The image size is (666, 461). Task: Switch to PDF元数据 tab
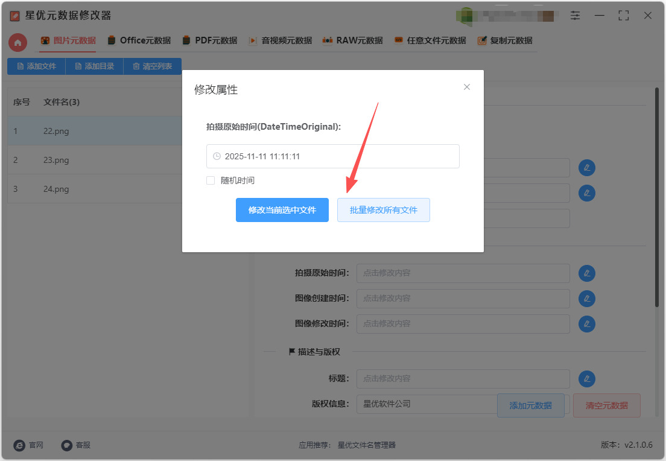pyautogui.click(x=210, y=41)
